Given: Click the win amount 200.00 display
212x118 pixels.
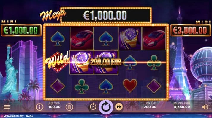Looking at the screenshot, I should pos(150,107).
